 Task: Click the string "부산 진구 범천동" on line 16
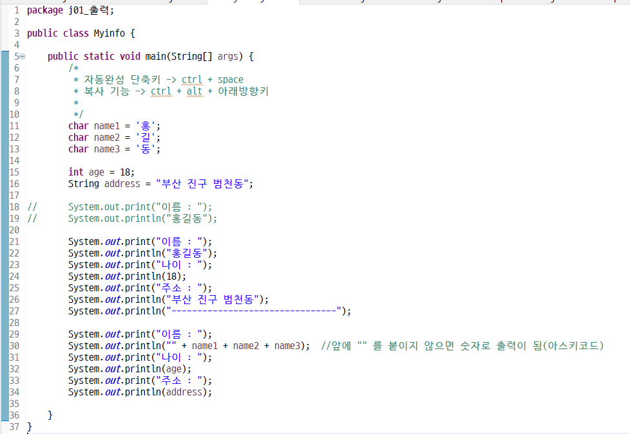click(202, 184)
